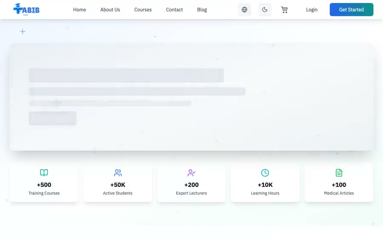Click the Learning Hours clock icon
This screenshot has width=383, height=238.
(265, 173)
